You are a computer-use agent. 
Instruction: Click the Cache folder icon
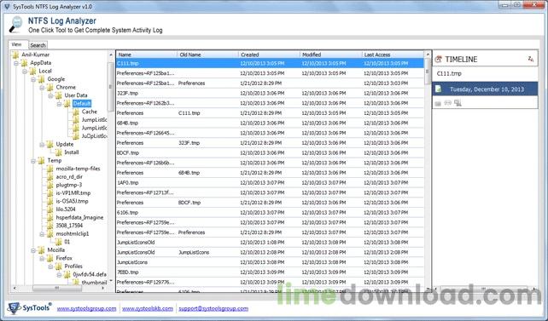(x=76, y=112)
